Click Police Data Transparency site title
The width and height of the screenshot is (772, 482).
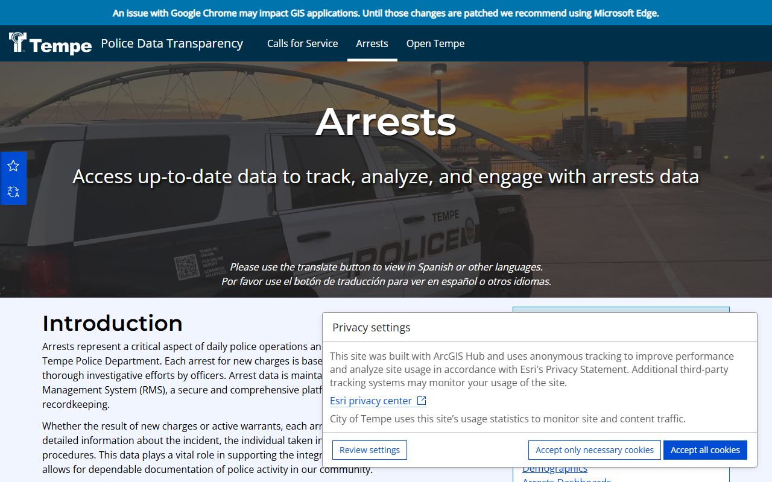tap(172, 43)
